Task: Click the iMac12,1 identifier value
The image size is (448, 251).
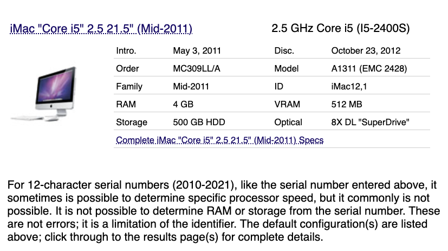Action: click(x=349, y=86)
